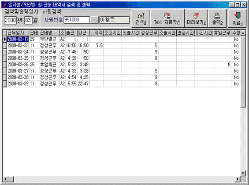Click the employee name field 이항우

(114, 20)
